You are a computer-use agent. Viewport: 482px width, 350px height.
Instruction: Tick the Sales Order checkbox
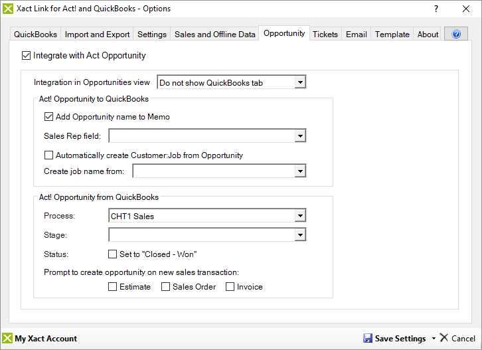(x=166, y=287)
